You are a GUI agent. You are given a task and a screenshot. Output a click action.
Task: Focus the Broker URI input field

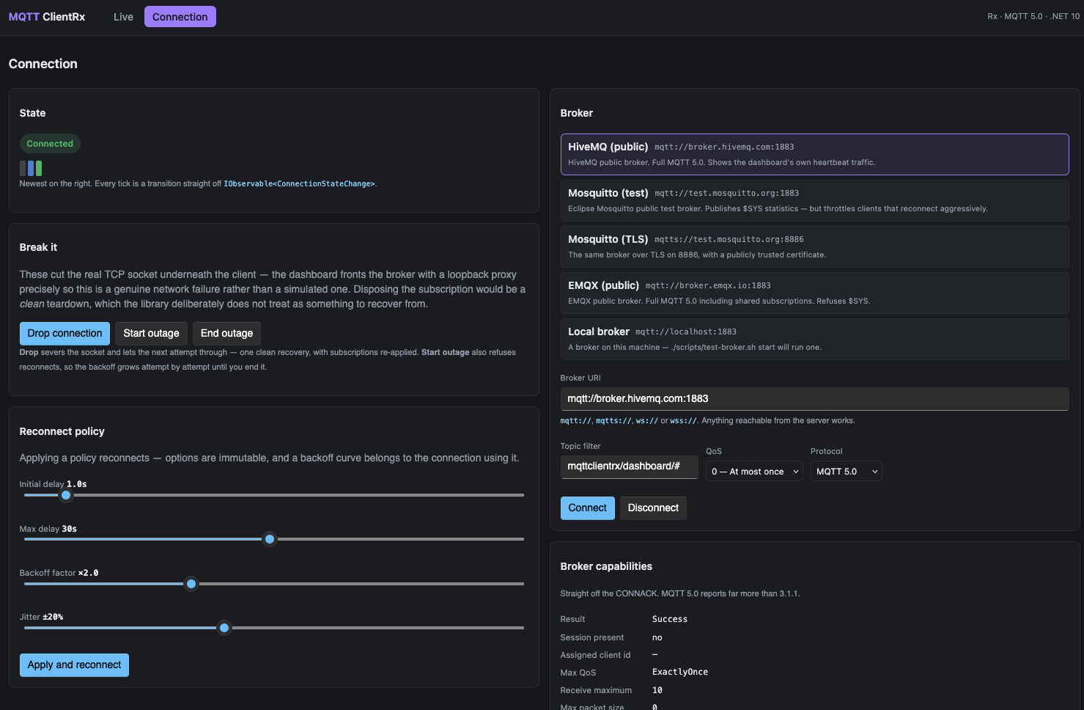(814, 399)
